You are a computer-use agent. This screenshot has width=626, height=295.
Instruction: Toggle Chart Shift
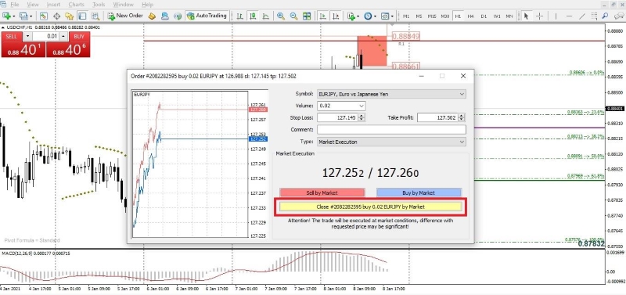336,16
